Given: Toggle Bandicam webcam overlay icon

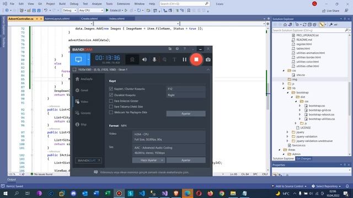Looking at the screenshot, I should click(x=132, y=59).
